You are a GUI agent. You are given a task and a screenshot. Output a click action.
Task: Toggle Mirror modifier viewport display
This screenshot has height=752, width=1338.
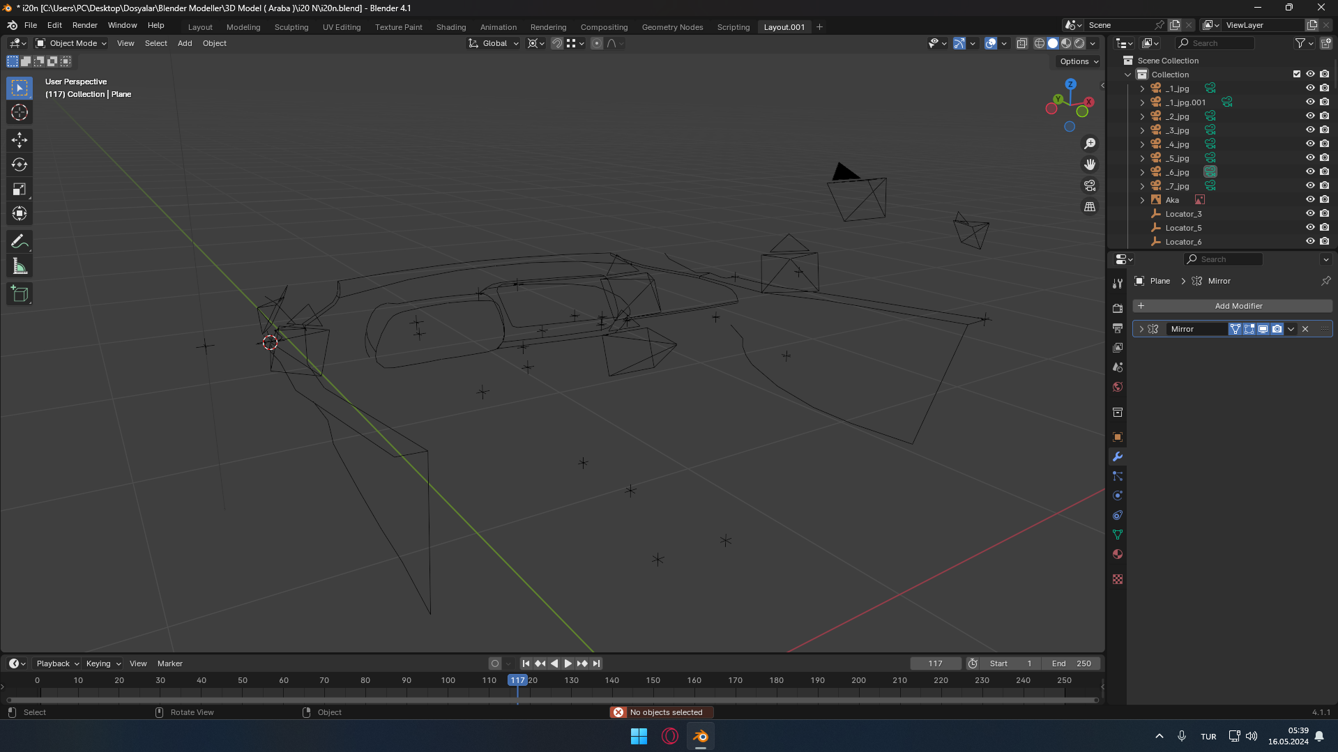pos(1263,329)
